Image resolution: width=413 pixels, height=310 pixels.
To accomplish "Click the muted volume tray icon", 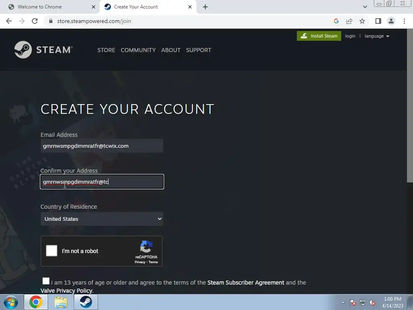I will tap(372, 302).
